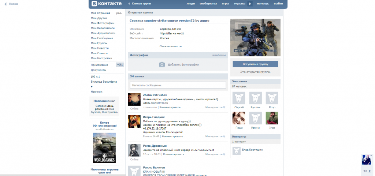Click camera icon to add photos
Screen dimensions: 375x176
(x=162, y=64)
